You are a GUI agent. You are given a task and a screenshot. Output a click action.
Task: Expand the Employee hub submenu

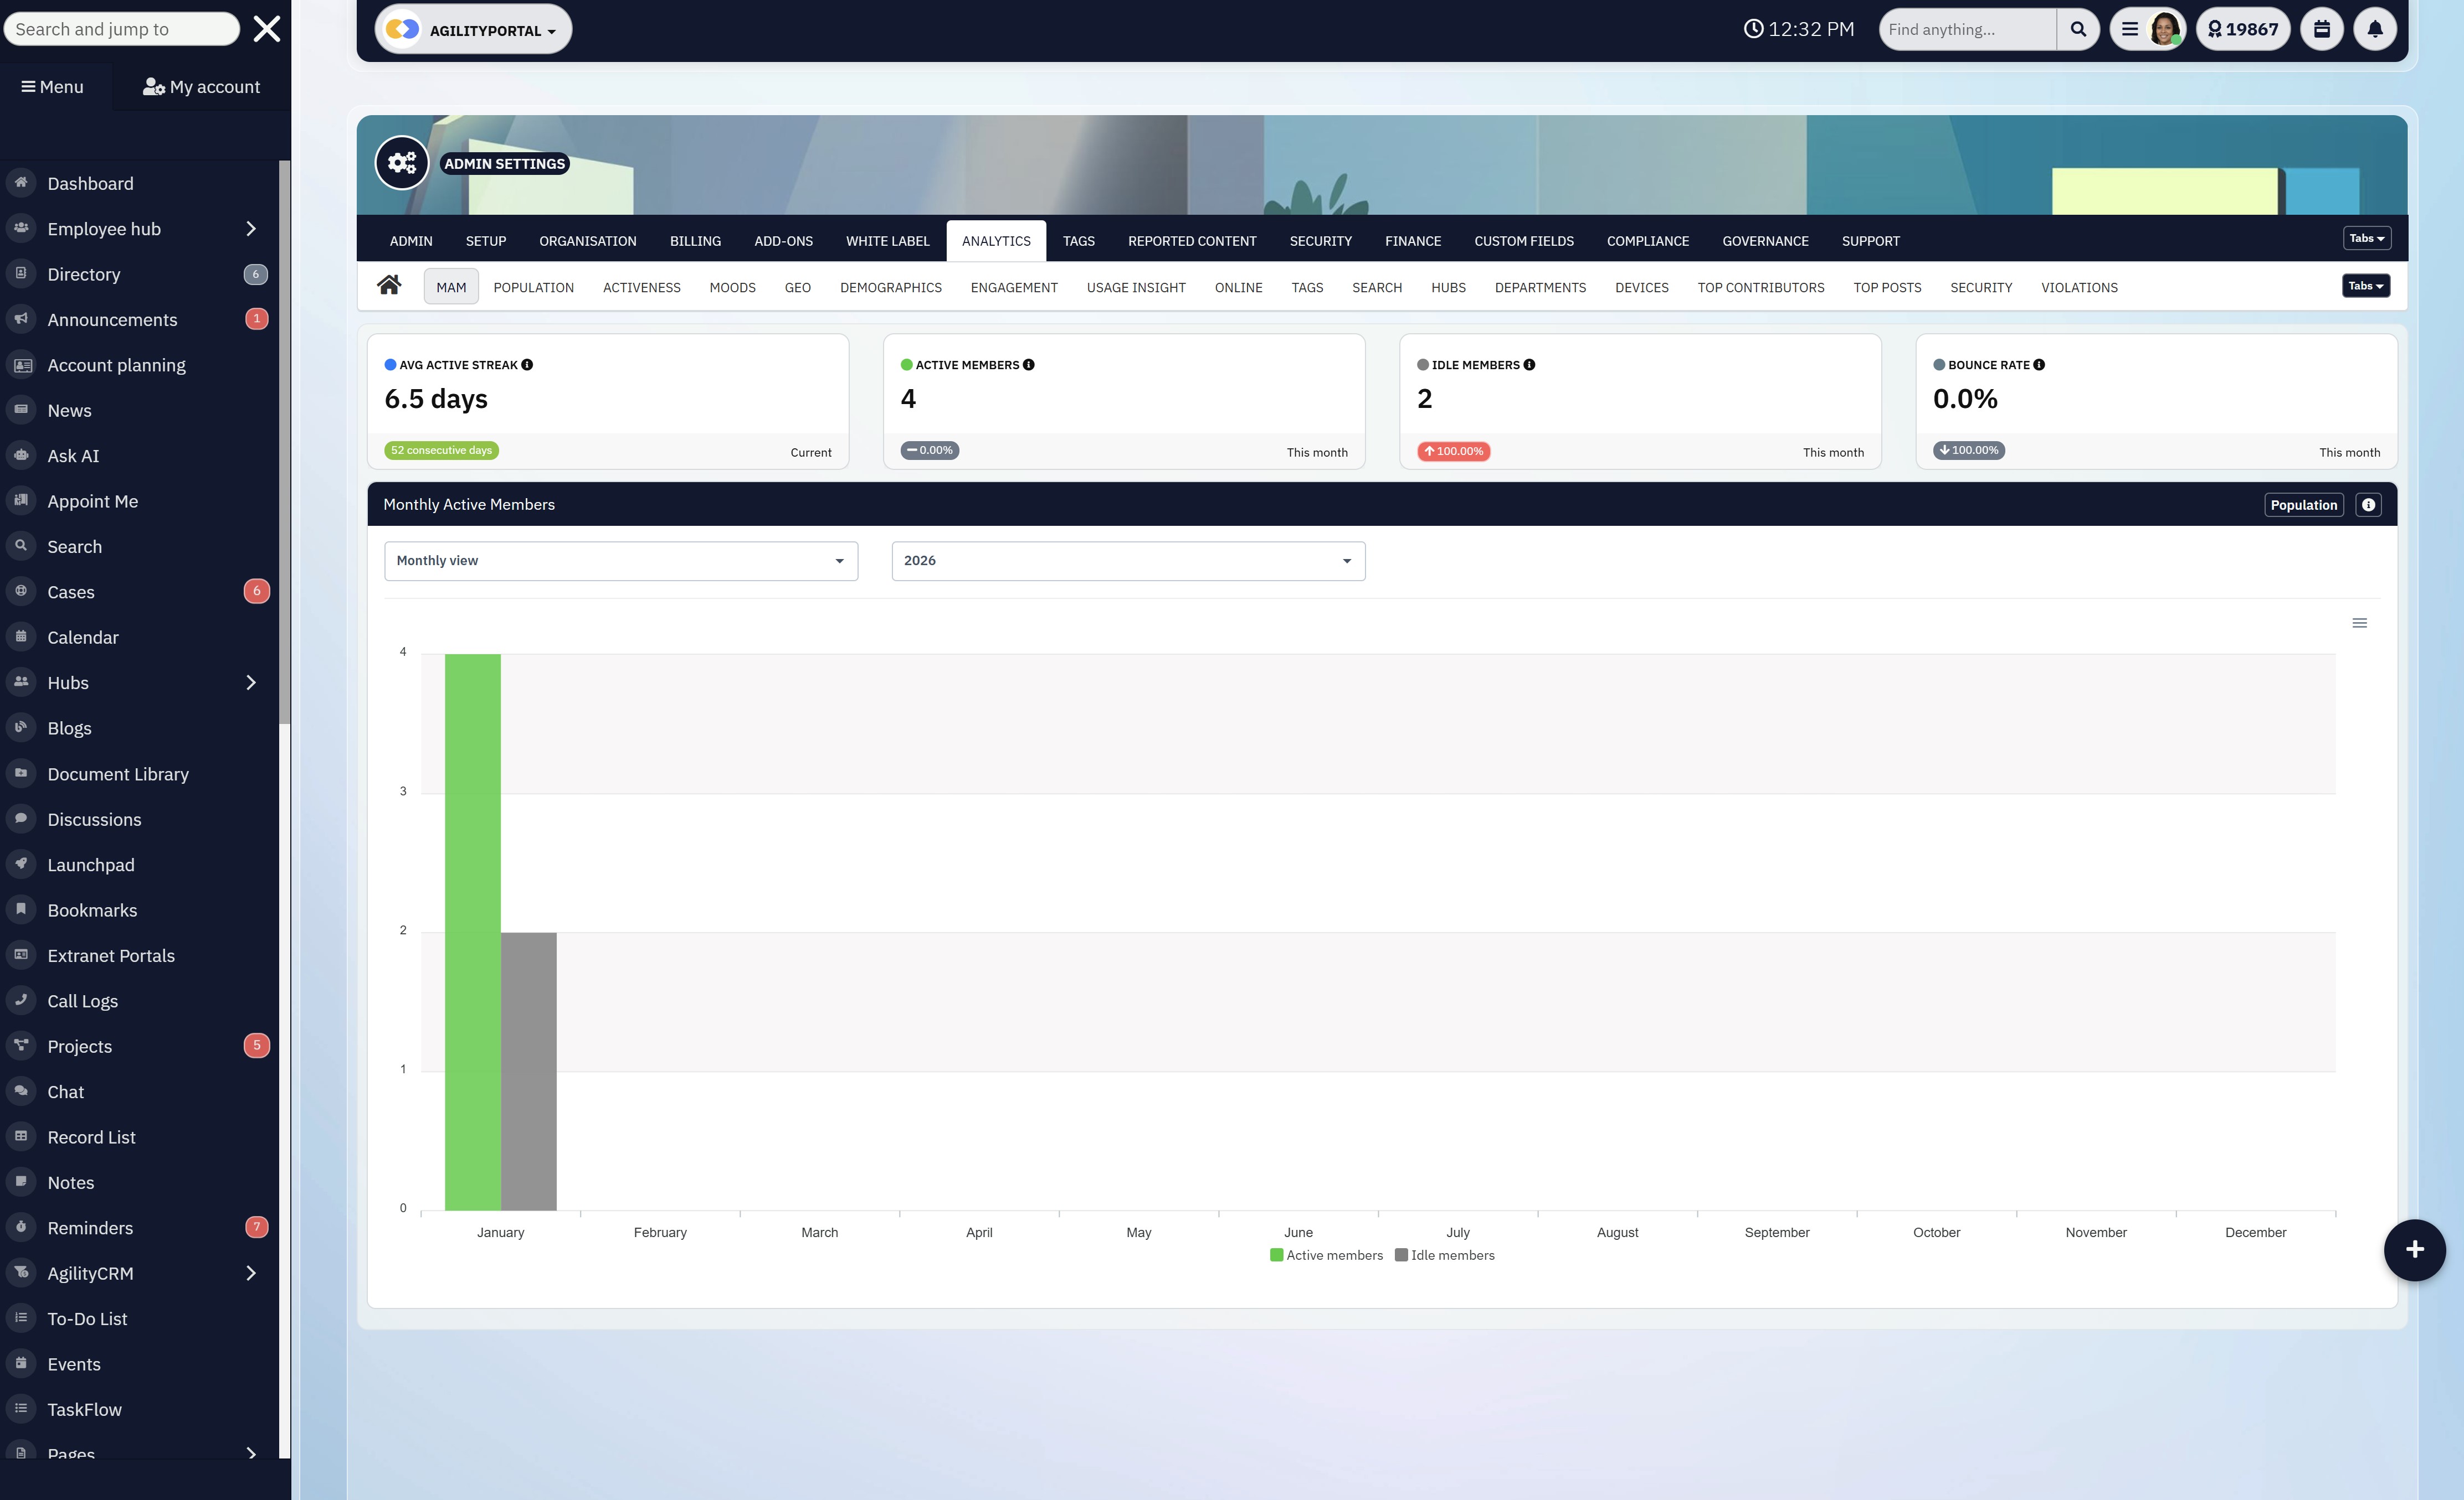click(x=250, y=229)
